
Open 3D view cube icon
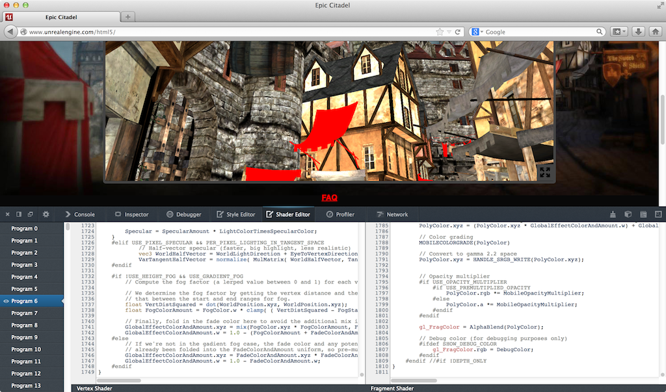tap(628, 215)
